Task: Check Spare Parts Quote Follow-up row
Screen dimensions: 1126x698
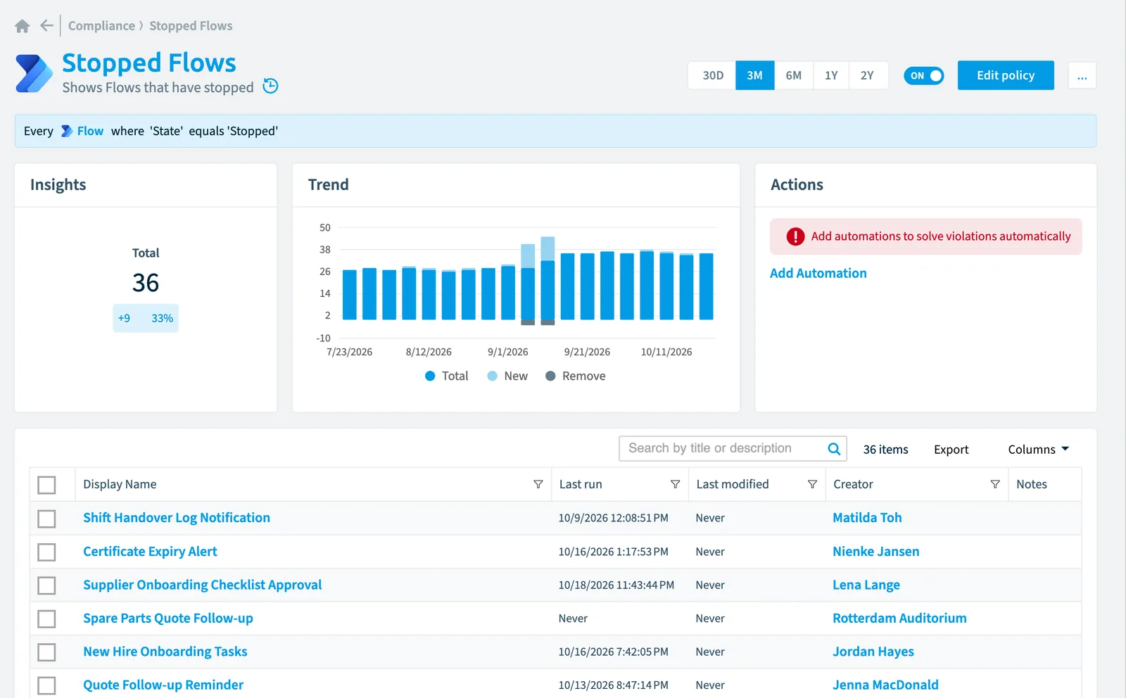Action: tap(46, 618)
